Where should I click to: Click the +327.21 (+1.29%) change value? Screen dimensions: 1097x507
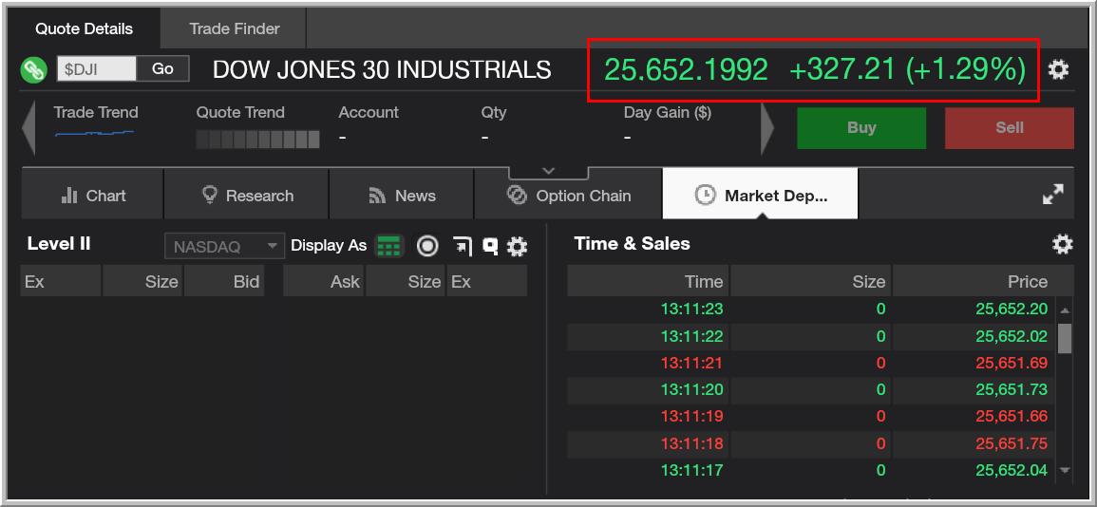pos(907,69)
